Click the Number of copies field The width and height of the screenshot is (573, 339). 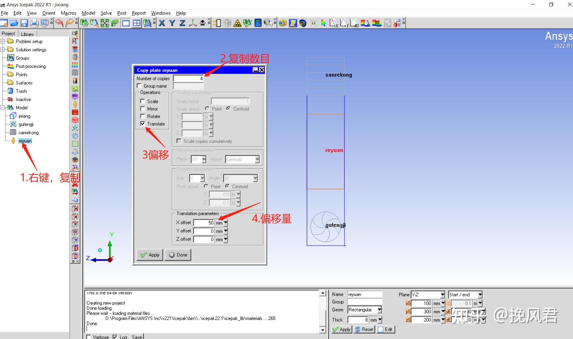188,78
